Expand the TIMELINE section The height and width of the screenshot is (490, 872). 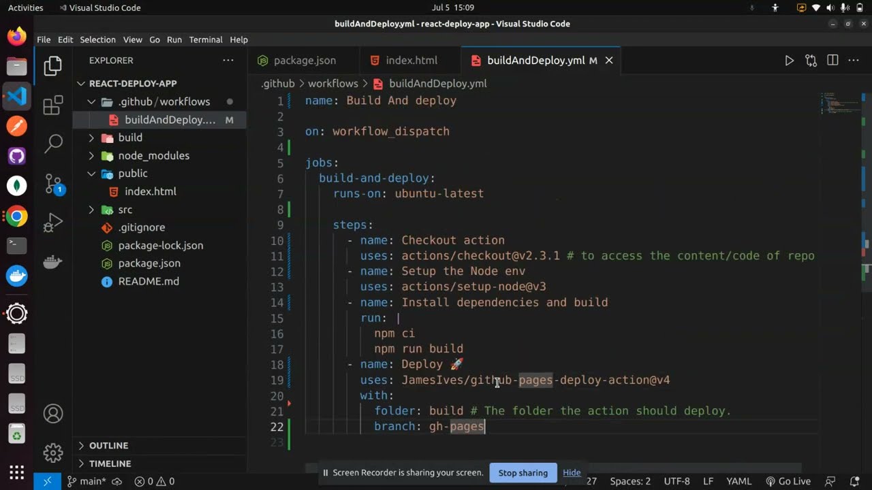[110, 463]
